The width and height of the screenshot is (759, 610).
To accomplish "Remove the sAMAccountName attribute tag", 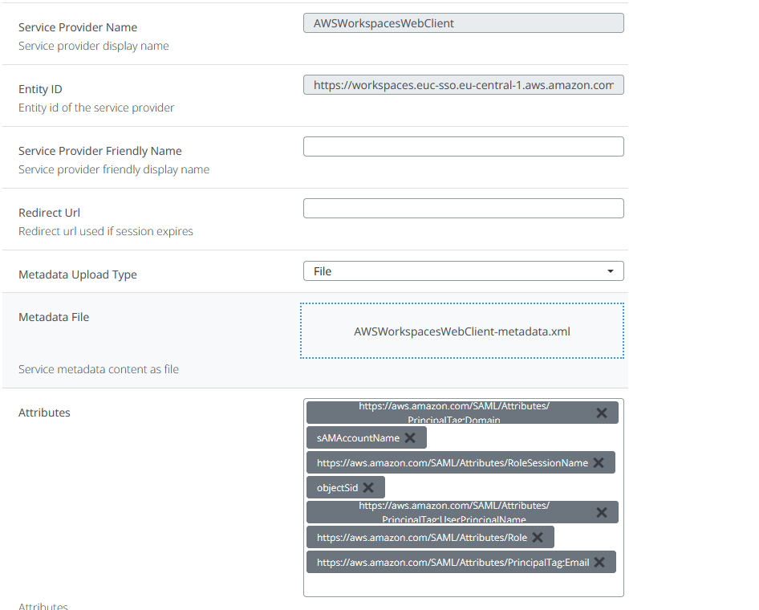I will [410, 437].
